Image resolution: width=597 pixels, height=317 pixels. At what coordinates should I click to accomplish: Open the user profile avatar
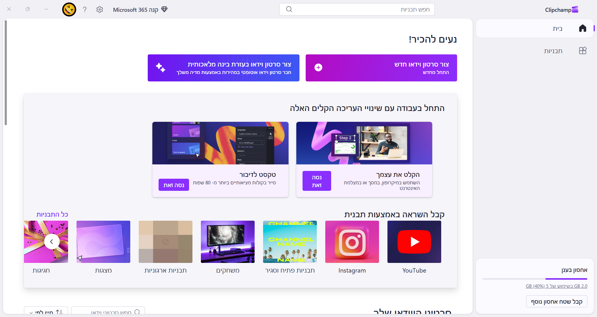69,10
